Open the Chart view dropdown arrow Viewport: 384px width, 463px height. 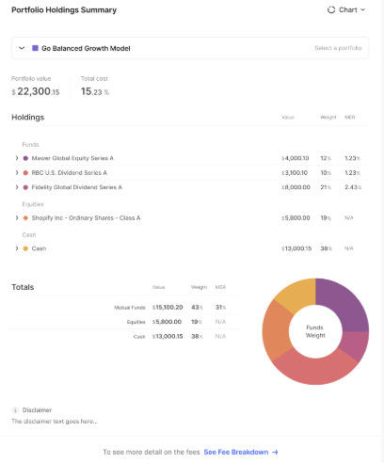[x=362, y=10]
